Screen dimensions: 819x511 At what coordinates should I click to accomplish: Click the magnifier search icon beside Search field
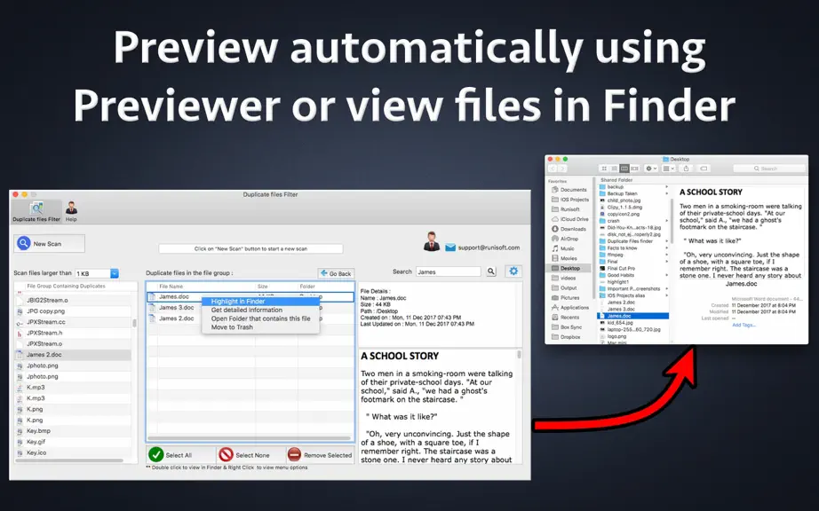point(491,271)
